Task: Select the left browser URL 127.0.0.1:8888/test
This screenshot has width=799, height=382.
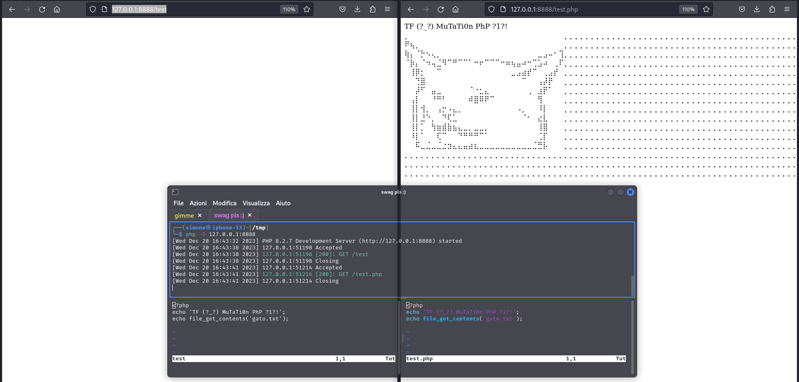Action: (139, 9)
